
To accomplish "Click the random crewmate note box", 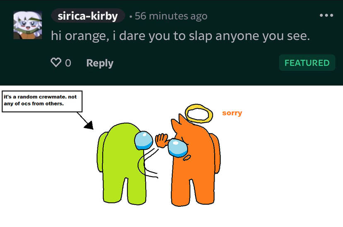I will [x=42, y=101].
